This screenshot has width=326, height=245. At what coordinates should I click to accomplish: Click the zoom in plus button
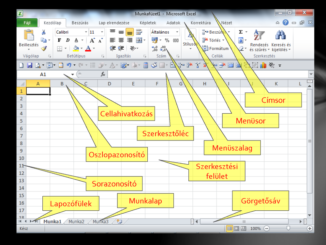coord(310,229)
